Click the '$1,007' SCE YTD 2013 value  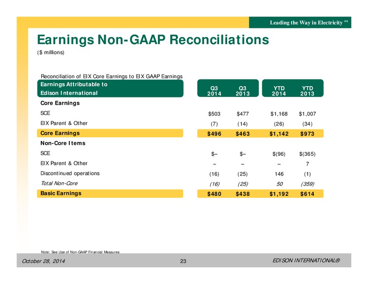(307, 114)
